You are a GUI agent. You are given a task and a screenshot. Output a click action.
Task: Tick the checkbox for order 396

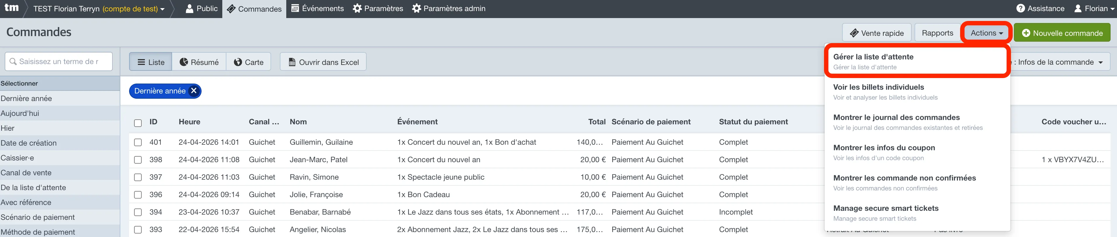click(138, 194)
